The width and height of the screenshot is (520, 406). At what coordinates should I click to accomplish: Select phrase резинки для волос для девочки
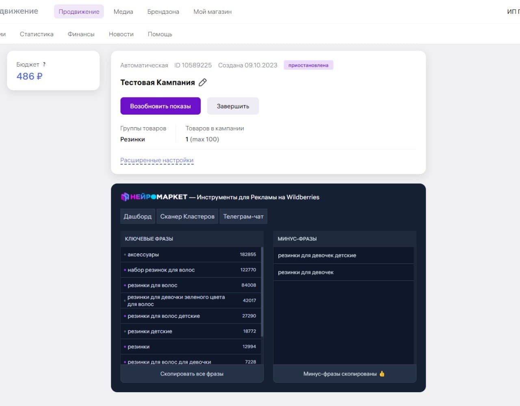[191, 360]
